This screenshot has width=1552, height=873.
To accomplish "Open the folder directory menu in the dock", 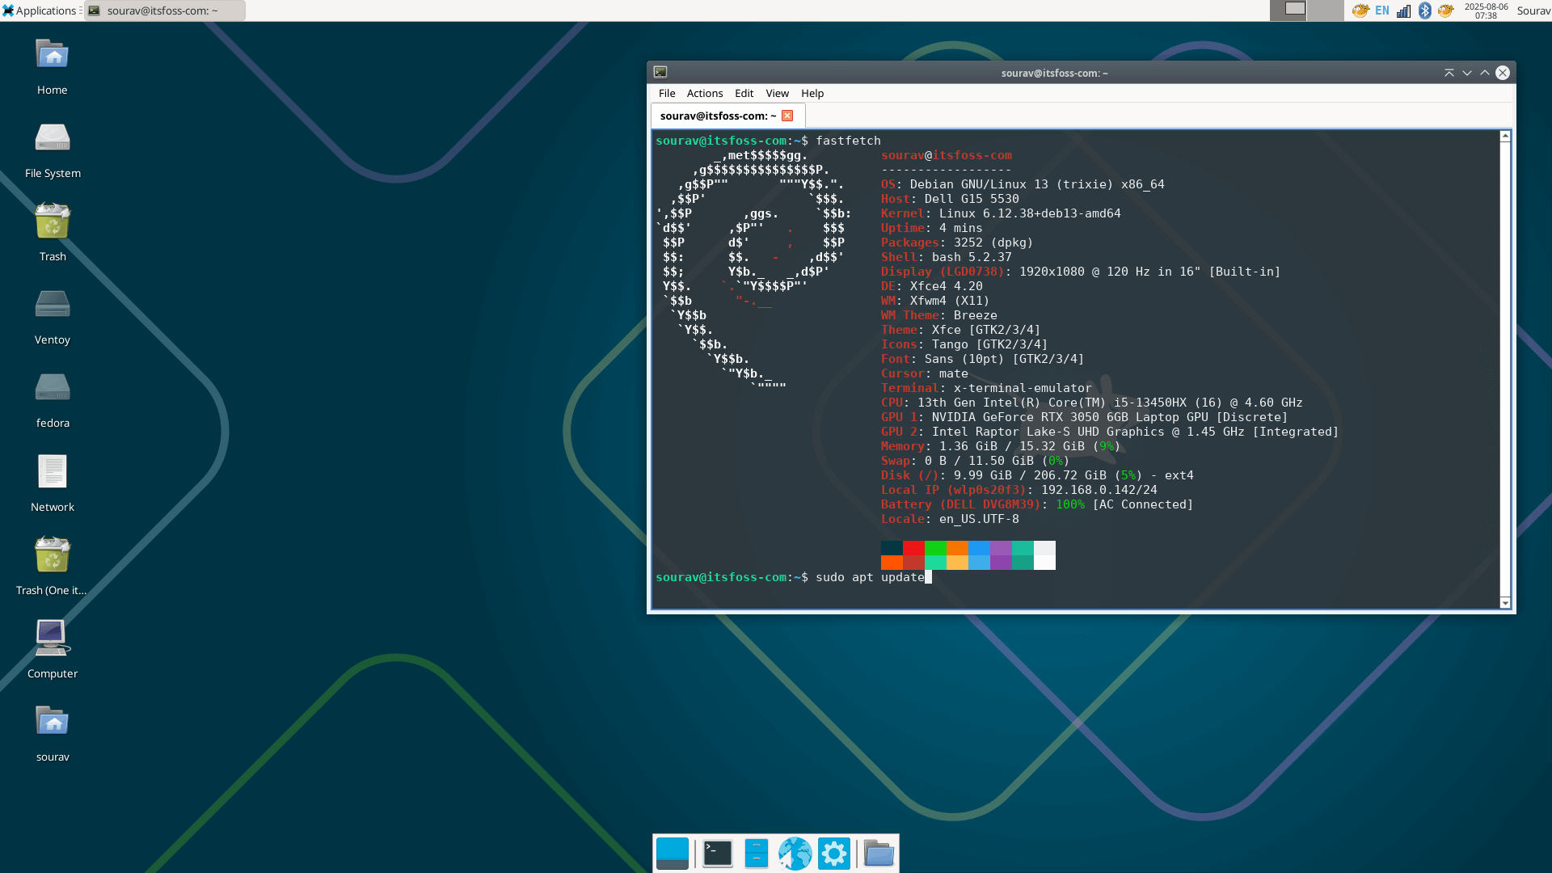I will (x=879, y=854).
